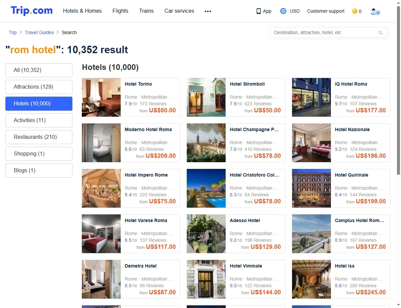Image resolution: width=401 pixels, height=308 pixels.
Task: Open the more options ellipsis menu
Action: 208,11
